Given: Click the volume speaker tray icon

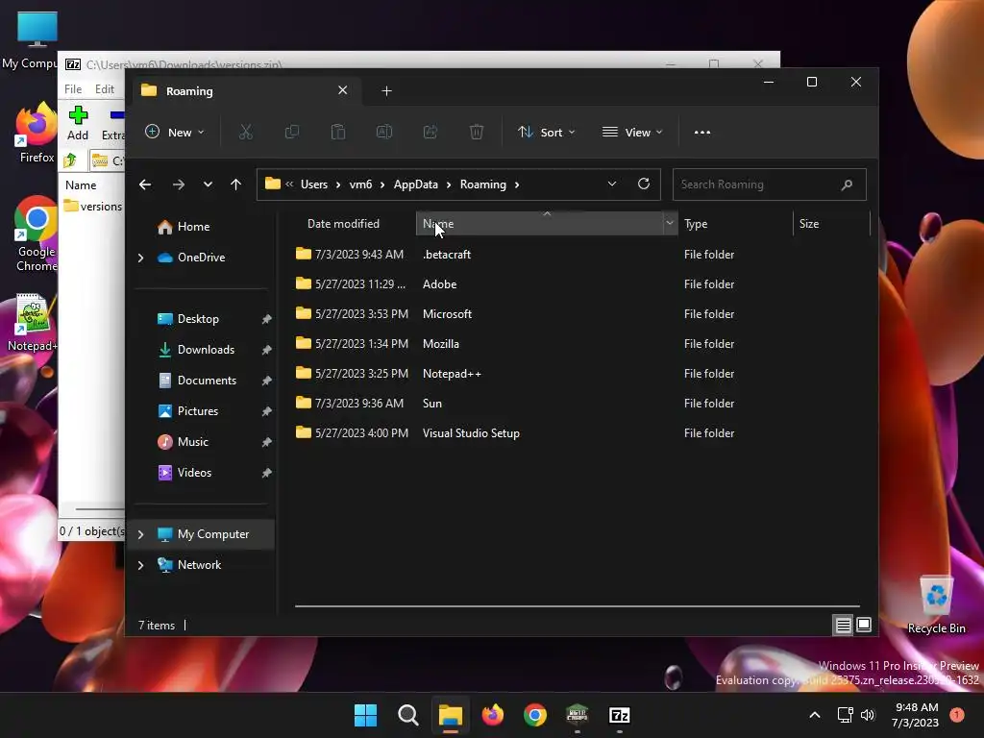Looking at the screenshot, I should click(x=868, y=715).
